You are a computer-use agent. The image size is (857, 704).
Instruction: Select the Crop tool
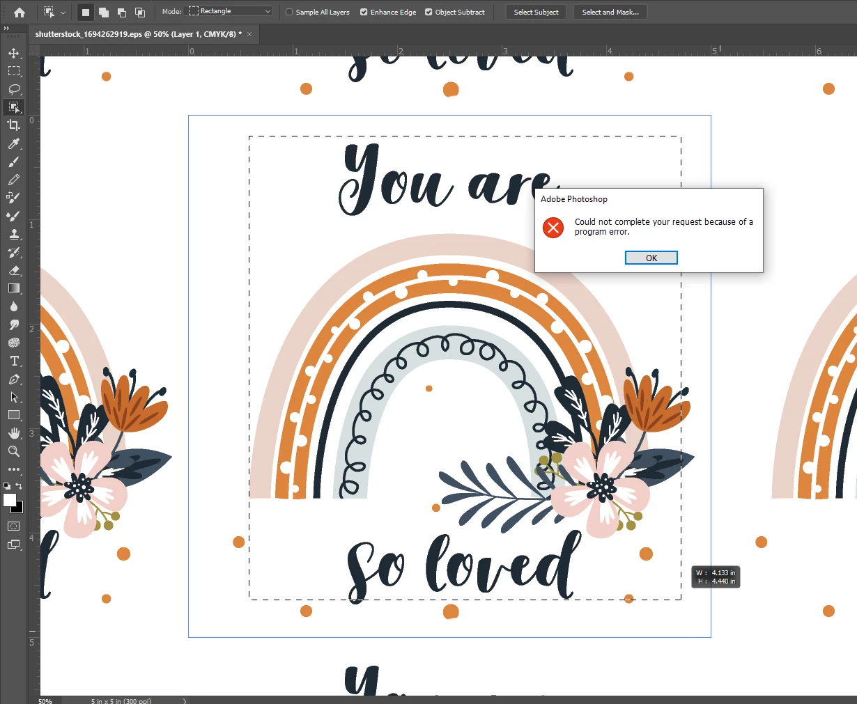pos(13,125)
